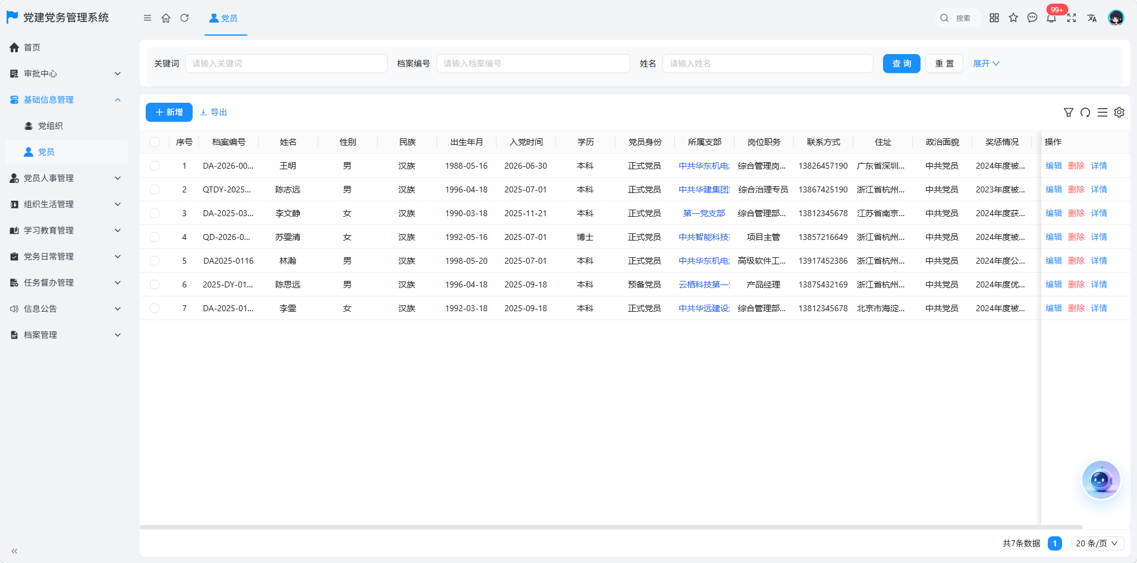Viewport: 1137px width, 563px height.
Task: Focus the 档案编号 input field
Action: (x=533, y=64)
